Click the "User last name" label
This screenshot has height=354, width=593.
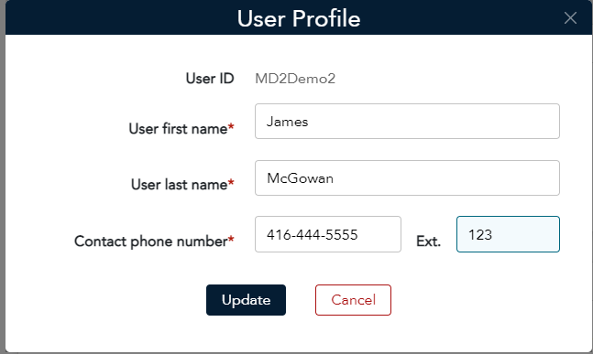click(x=180, y=185)
